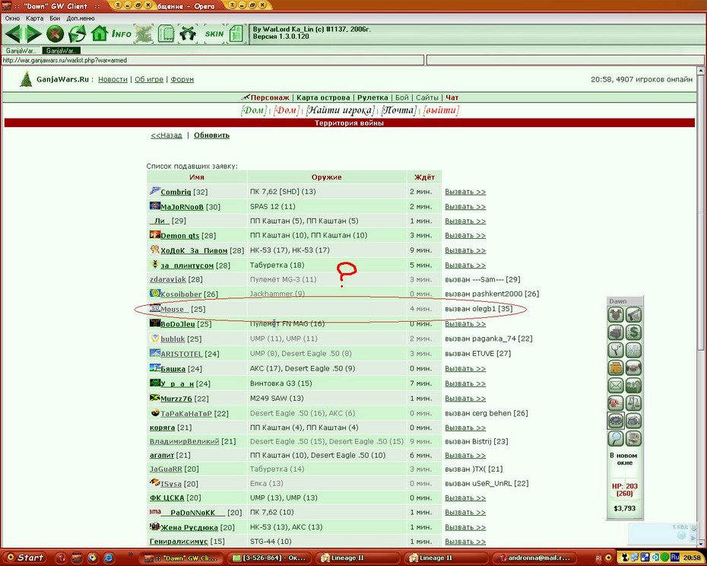Open the [Почта] link

pos(398,110)
